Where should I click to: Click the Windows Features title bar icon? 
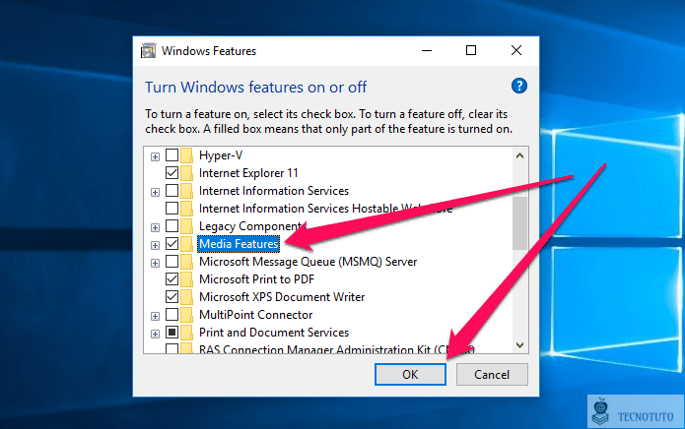pyautogui.click(x=148, y=50)
